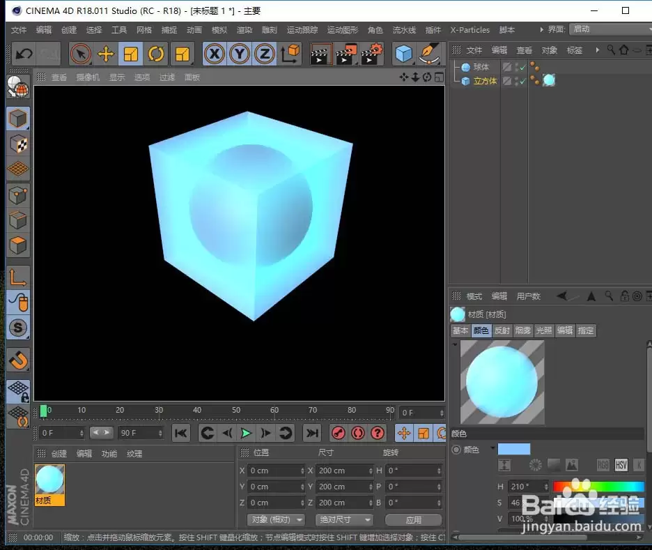Click the Render View icon
Screen dimensions: 652x550
(x=320, y=54)
